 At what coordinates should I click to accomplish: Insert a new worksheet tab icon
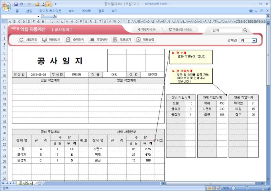pyautogui.click(x=39, y=183)
